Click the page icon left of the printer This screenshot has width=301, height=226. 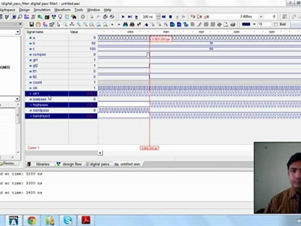click(x=226, y=24)
